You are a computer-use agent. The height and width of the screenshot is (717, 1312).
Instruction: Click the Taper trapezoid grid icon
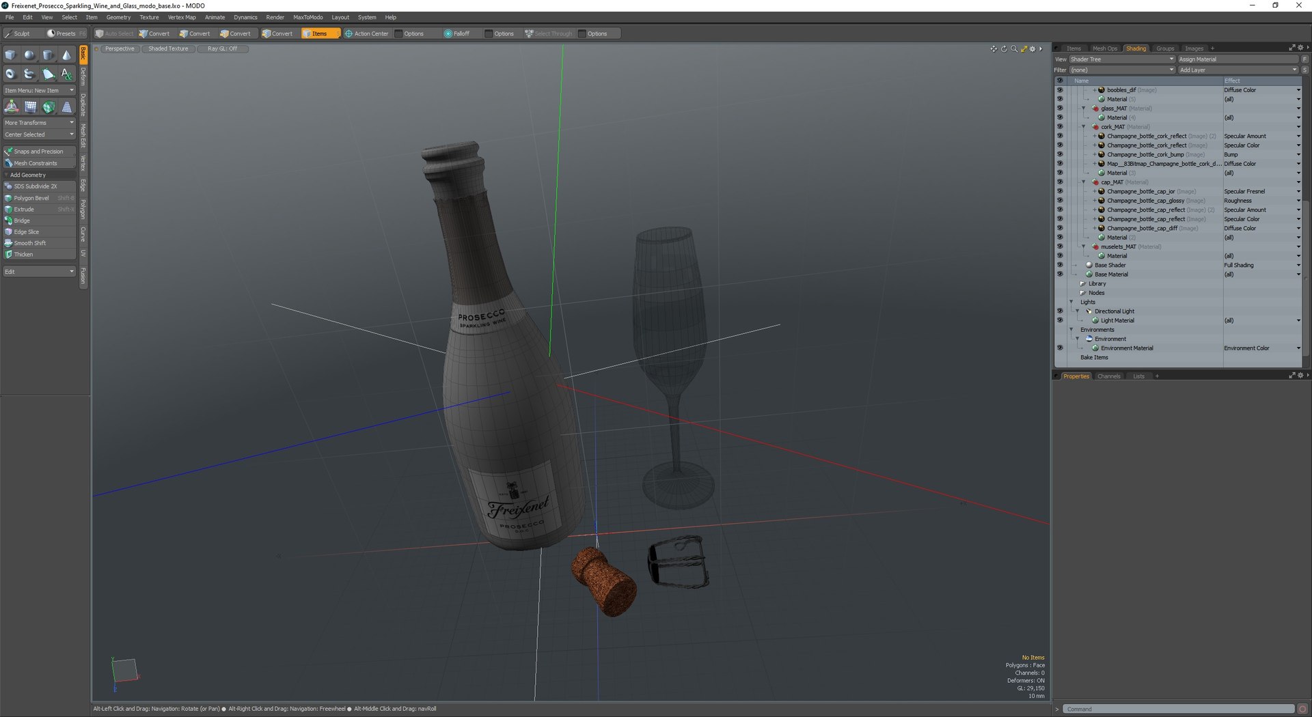tap(66, 107)
